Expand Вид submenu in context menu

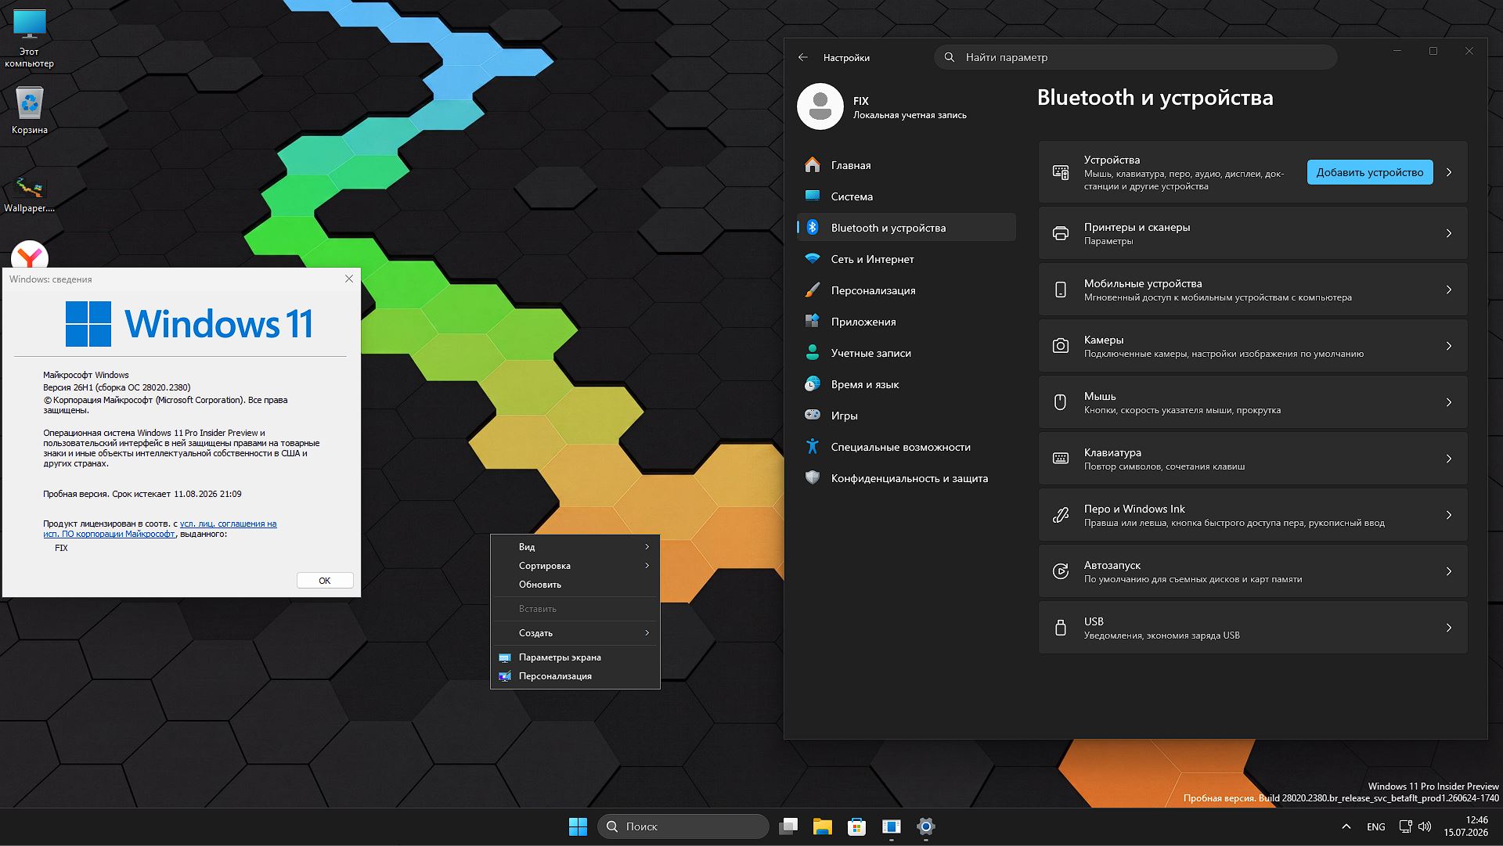pyautogui.click(x=575, y=546)
